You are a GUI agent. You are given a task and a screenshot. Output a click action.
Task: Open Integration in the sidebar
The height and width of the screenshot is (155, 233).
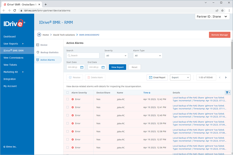tap(10, 79)
